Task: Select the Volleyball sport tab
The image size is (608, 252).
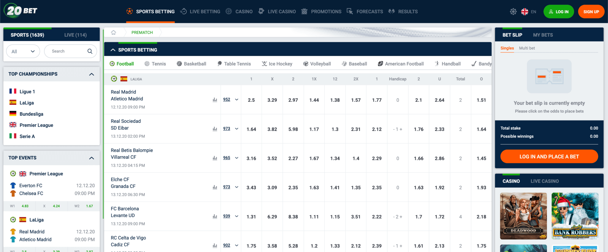Action: [x=317, y=64]
